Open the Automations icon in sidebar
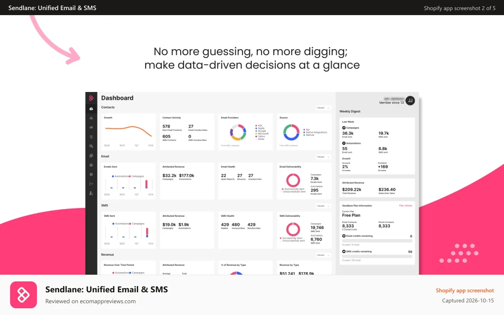The height and width of the screenshot is (315, 504). click(91, 137)
